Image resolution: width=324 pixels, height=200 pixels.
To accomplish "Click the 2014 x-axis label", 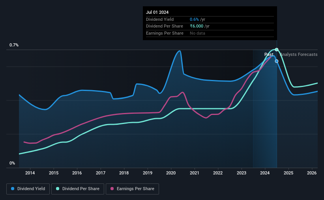I will (30, 173).
